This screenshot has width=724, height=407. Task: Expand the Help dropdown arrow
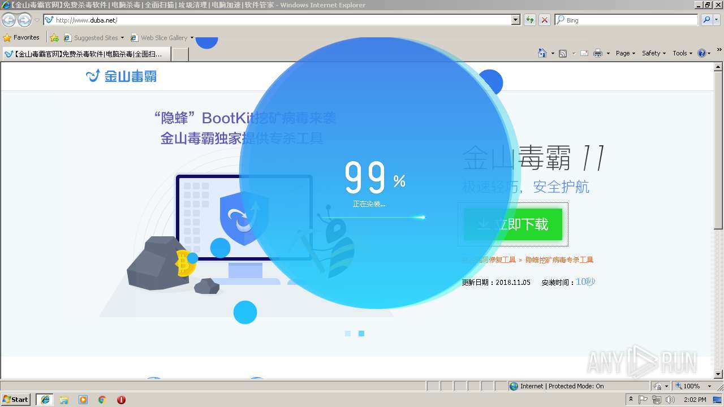[x=709, y=53]
